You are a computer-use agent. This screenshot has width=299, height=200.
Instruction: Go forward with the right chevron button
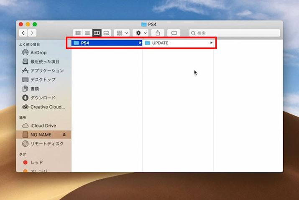pos(32,33)
